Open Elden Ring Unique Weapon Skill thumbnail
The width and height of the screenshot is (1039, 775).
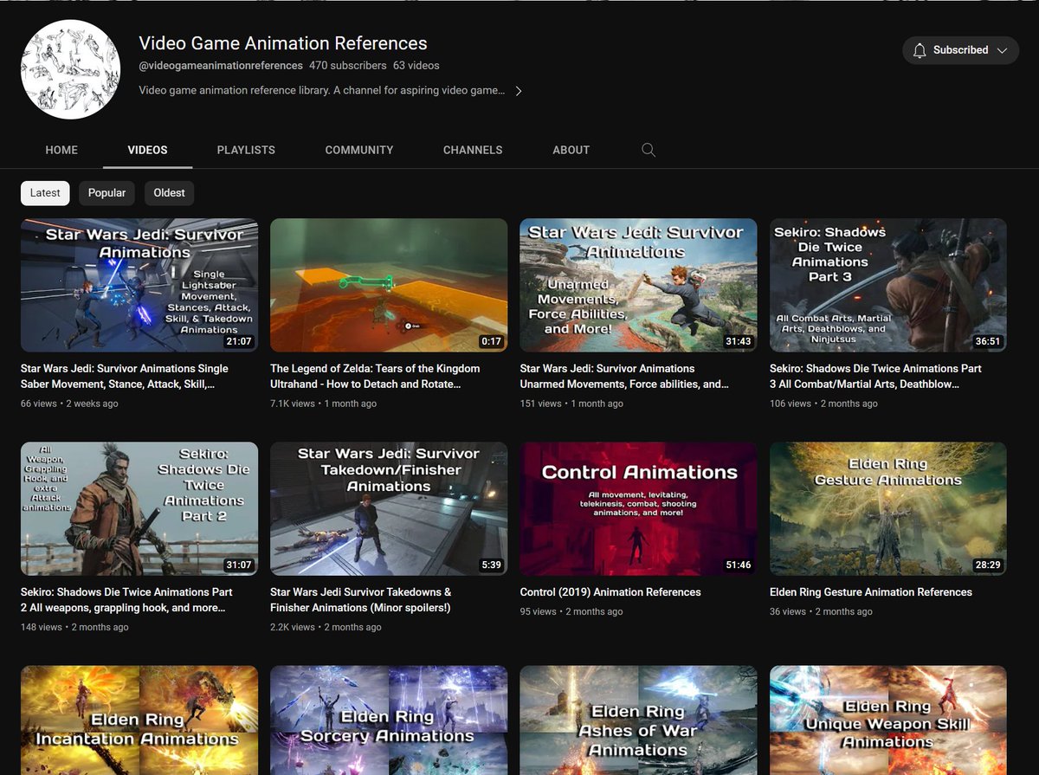(x=888, y=720)
